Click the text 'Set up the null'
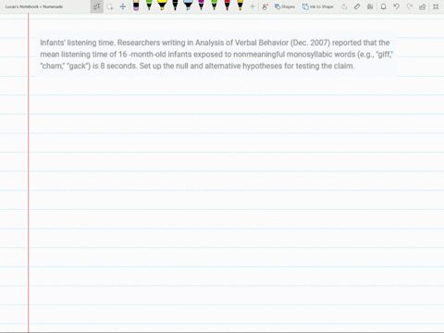Image resolution: width=444 pixels, height=333 pixels. pyautogui.click(x=165, y=66)
